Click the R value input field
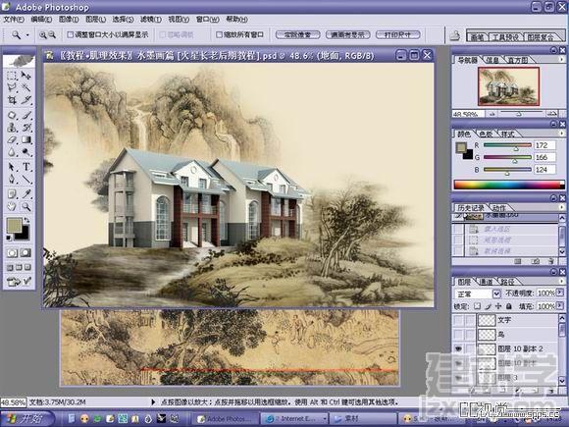The height and width of the screenshot is (427, 569). pyautogui.click(x=544, y=145)
